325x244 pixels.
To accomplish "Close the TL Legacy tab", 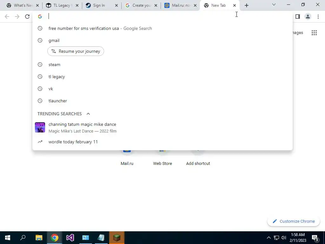I will pos(77,5).
